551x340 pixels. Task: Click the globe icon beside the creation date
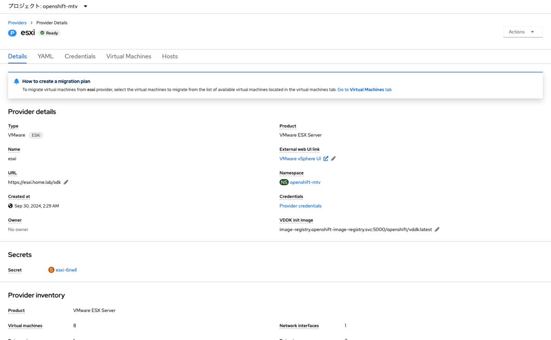pyautogui.click(x=11, y=206)
